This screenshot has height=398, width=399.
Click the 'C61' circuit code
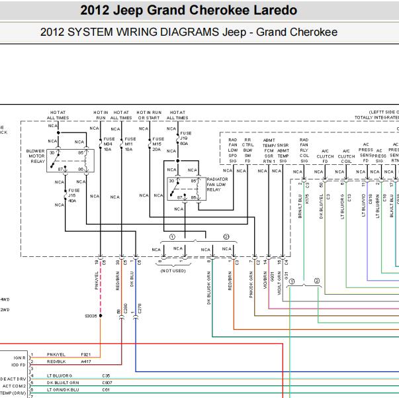[x=106, y=389]
